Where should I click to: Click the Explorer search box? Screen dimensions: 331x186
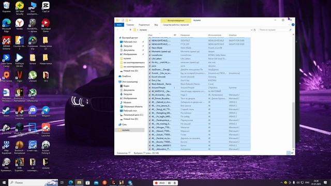(275, 30)
